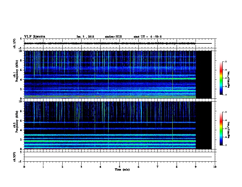Image resolution: width=242 pixels, height=187 pixels.
Task: Click the ch.1 colorbar "log(PSD)(V²/Hz)" label
Action: pos(229,79)
